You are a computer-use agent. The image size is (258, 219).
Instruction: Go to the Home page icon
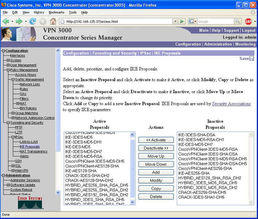[x=53, y=22]
